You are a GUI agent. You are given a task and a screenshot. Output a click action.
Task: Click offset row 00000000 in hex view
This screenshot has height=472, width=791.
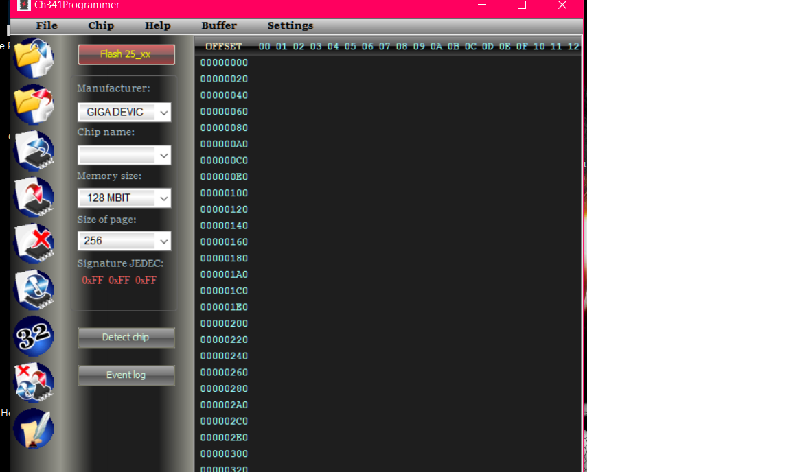point(224,62)
